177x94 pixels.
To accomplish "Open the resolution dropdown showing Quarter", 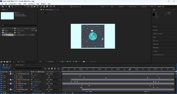I will [53, 62].
